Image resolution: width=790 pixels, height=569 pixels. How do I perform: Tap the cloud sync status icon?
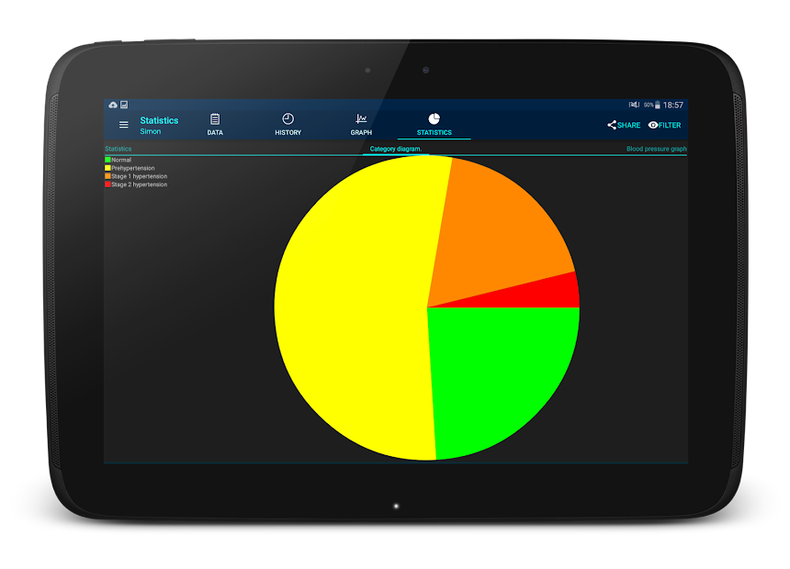113,105
